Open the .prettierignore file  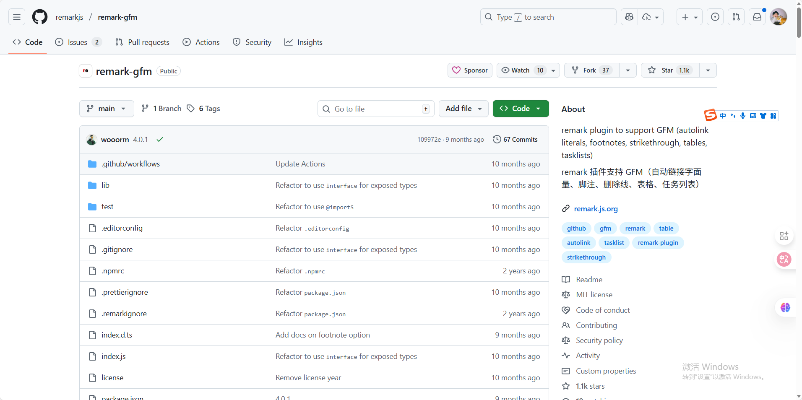tap(125, 292)
